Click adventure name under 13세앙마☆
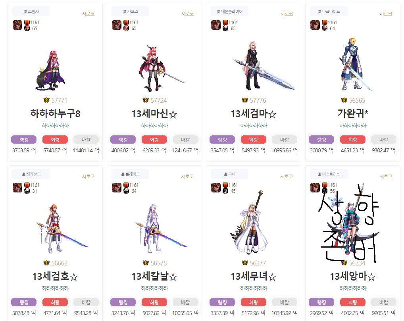404x321 pixels. point(353,288)
